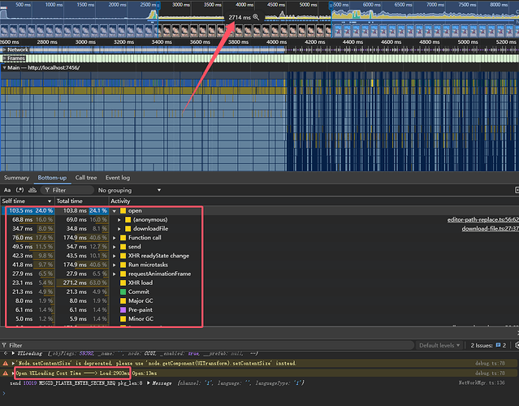Click the yellow swatch beside Run microtasks
The image size is (519, 406).
123,265
